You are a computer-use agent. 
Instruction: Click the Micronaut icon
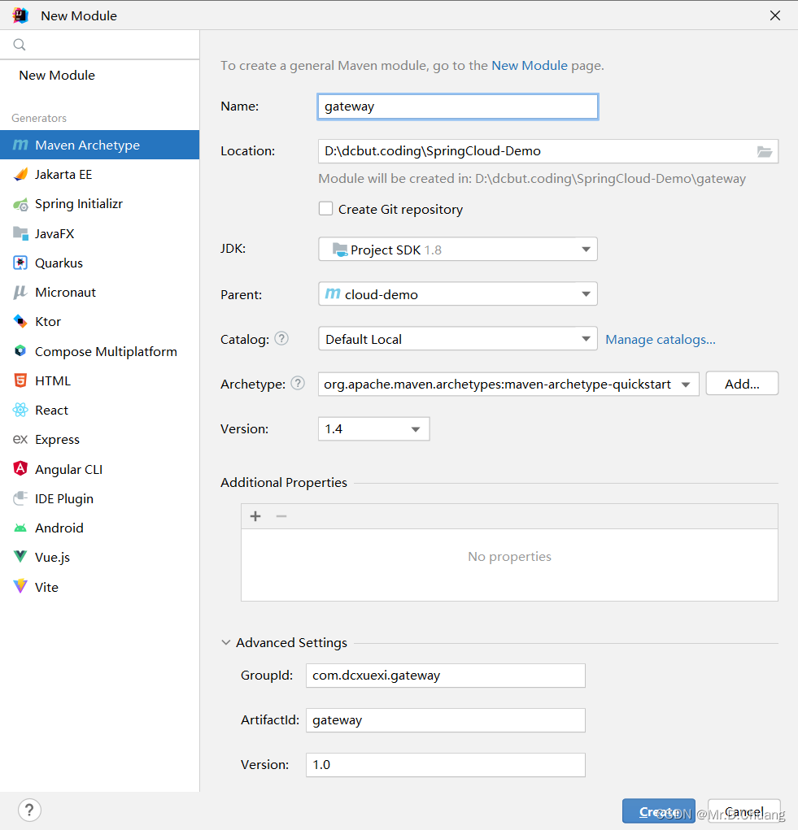[20, 292]
